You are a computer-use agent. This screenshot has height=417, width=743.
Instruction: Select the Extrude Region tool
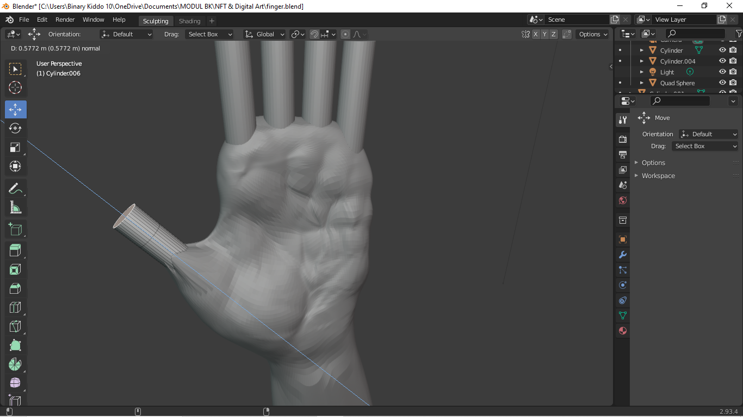pos(15,250)
